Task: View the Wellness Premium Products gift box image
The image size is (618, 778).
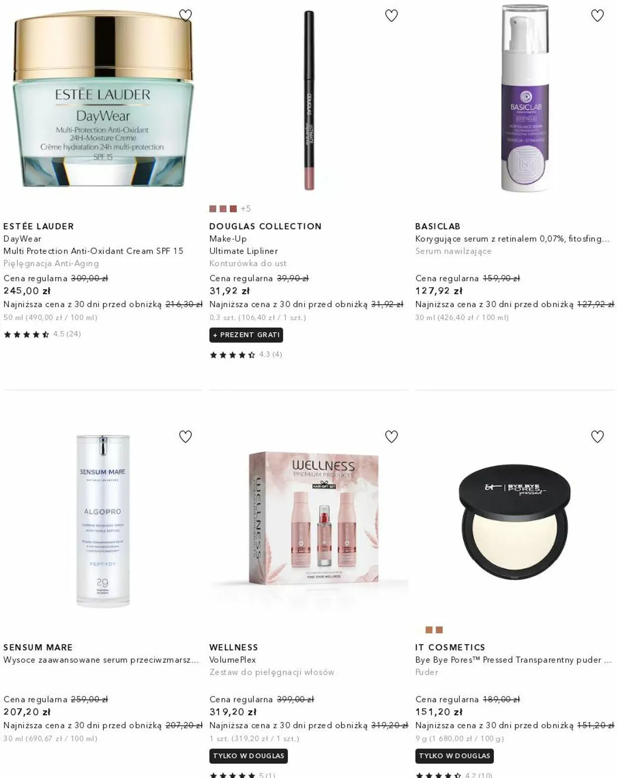Action: [313, 518]
